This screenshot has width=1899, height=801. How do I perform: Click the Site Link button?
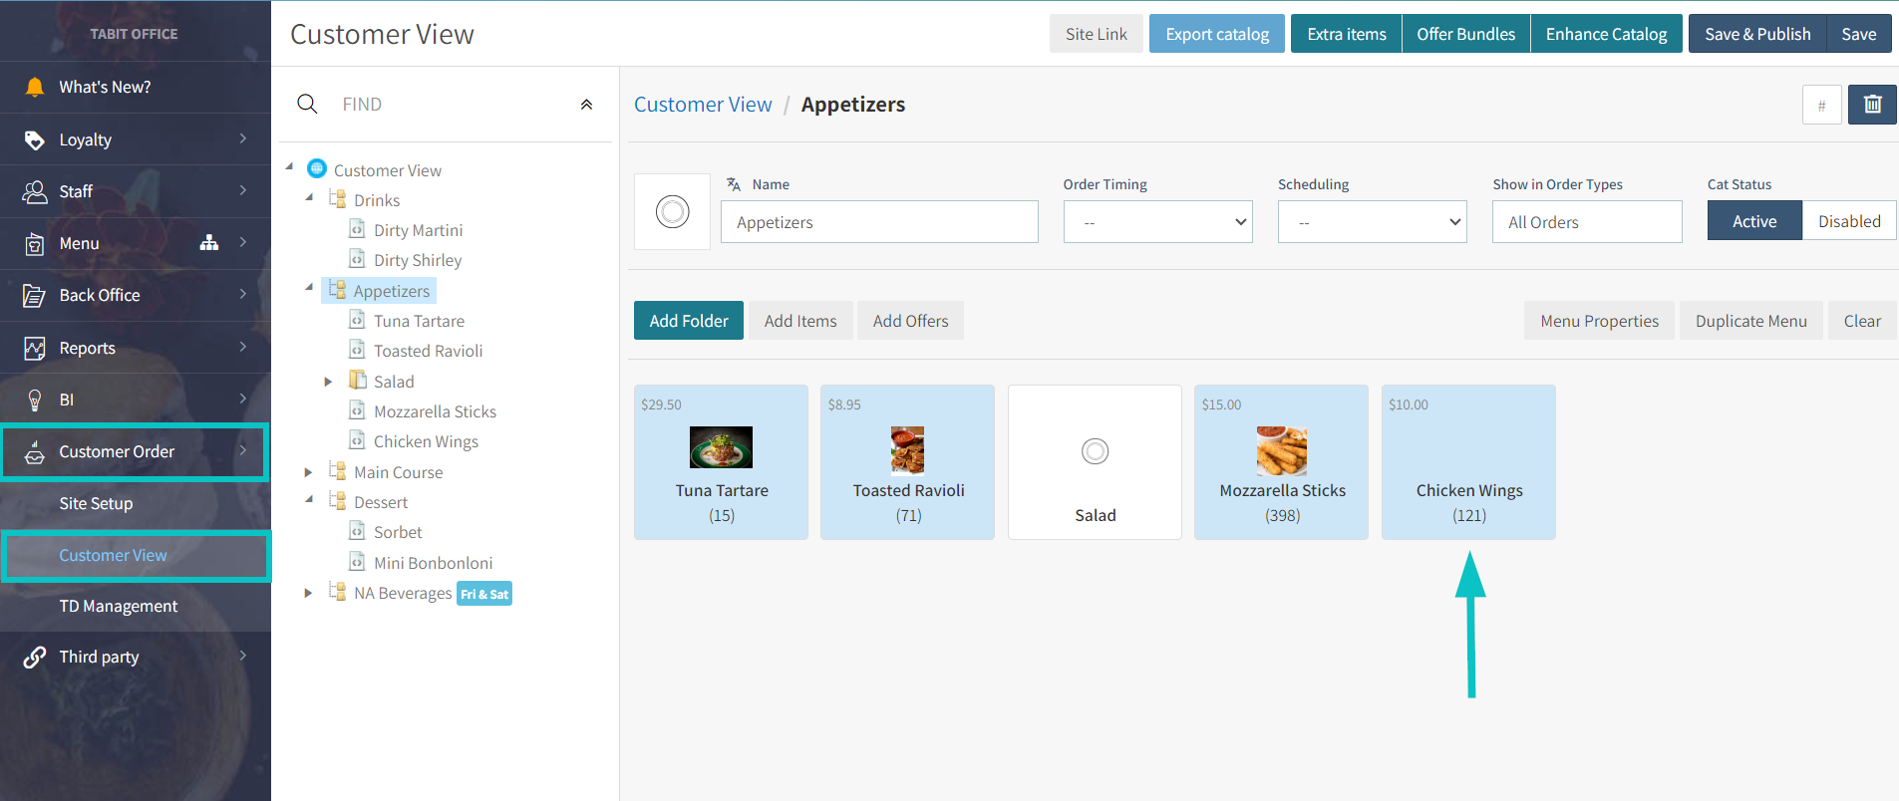point(1096,34)
